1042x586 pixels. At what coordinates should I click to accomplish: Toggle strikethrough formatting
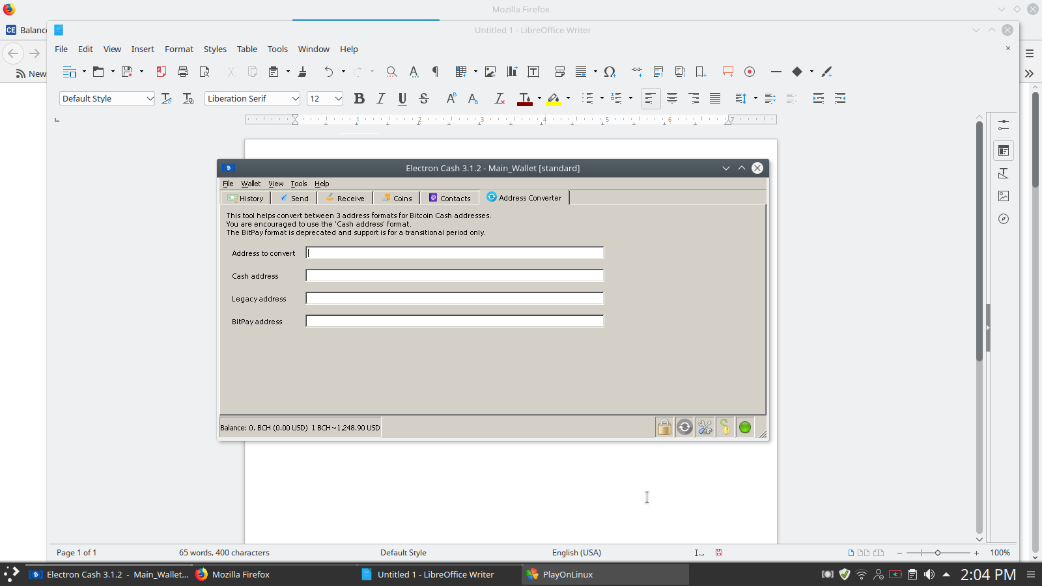coord(424,98)
